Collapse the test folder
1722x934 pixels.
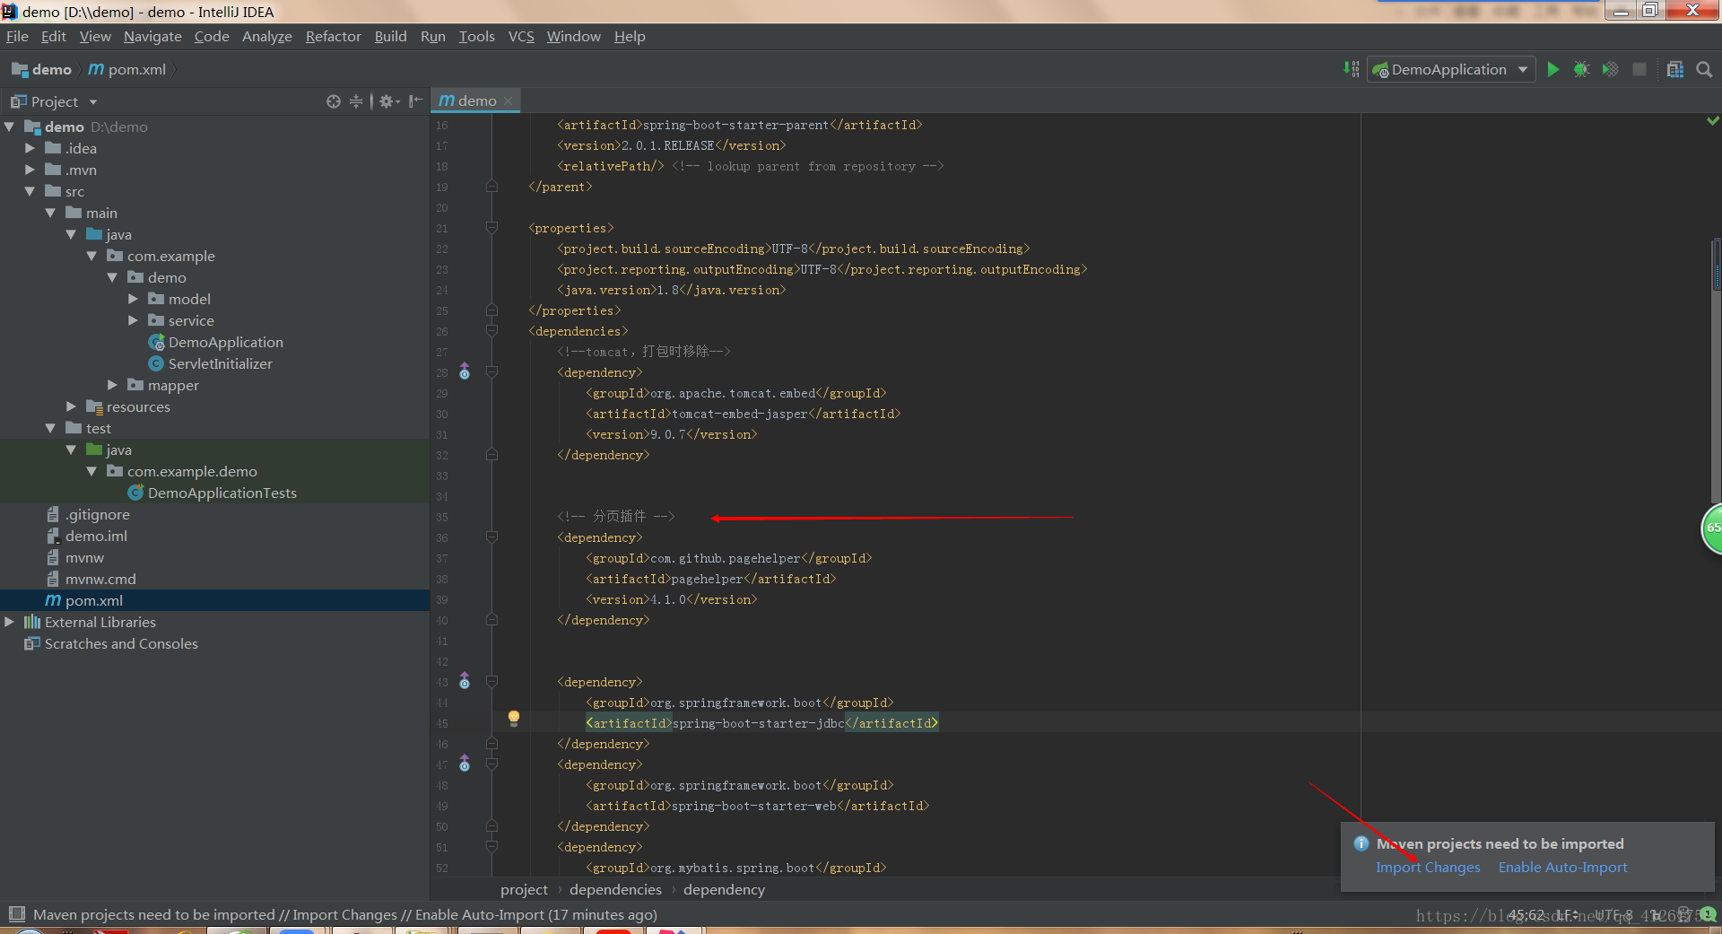coord(50,428)
